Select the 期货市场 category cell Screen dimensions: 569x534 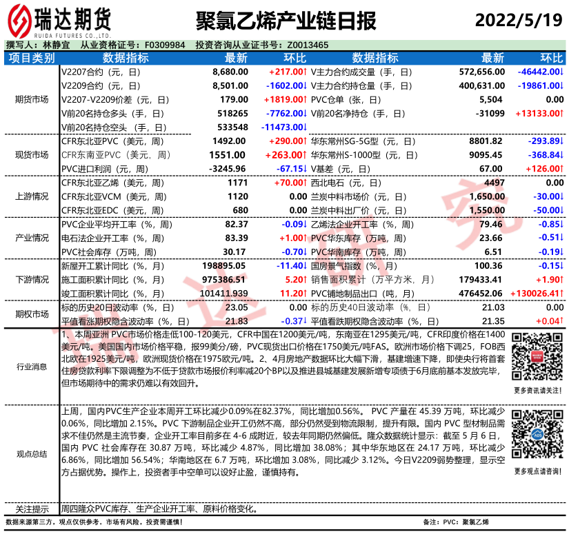31,99
